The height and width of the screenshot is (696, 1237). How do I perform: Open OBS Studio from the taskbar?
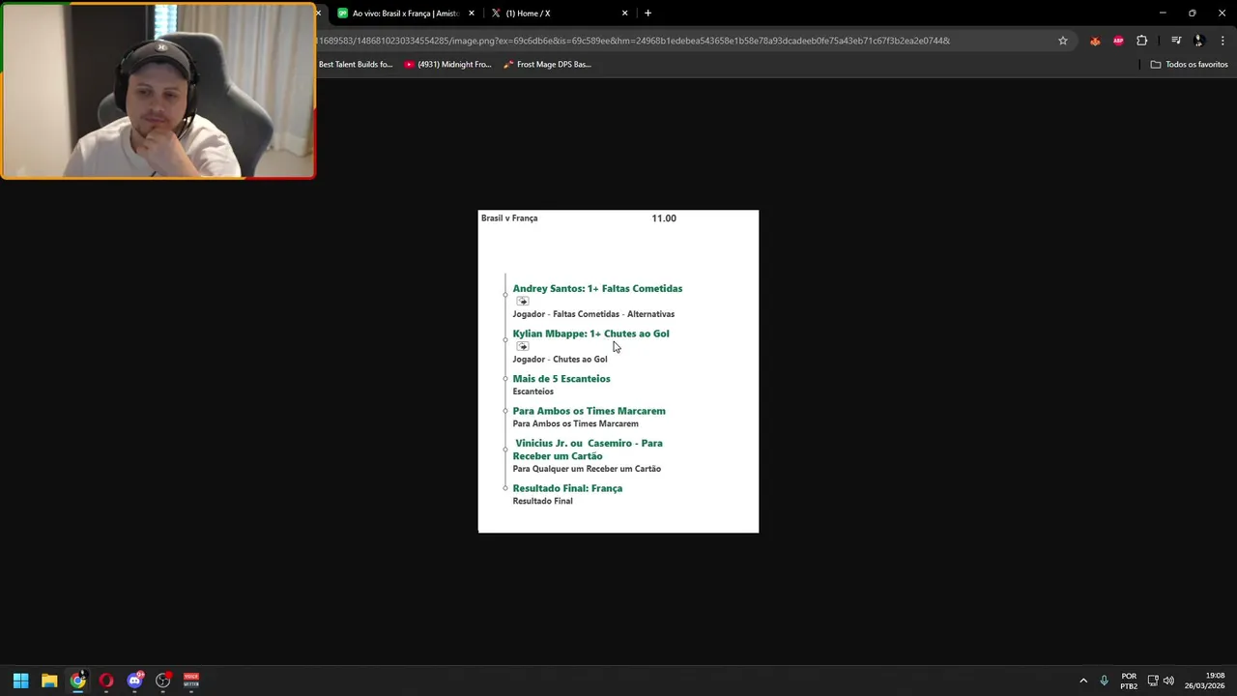[x=163, y=681]
